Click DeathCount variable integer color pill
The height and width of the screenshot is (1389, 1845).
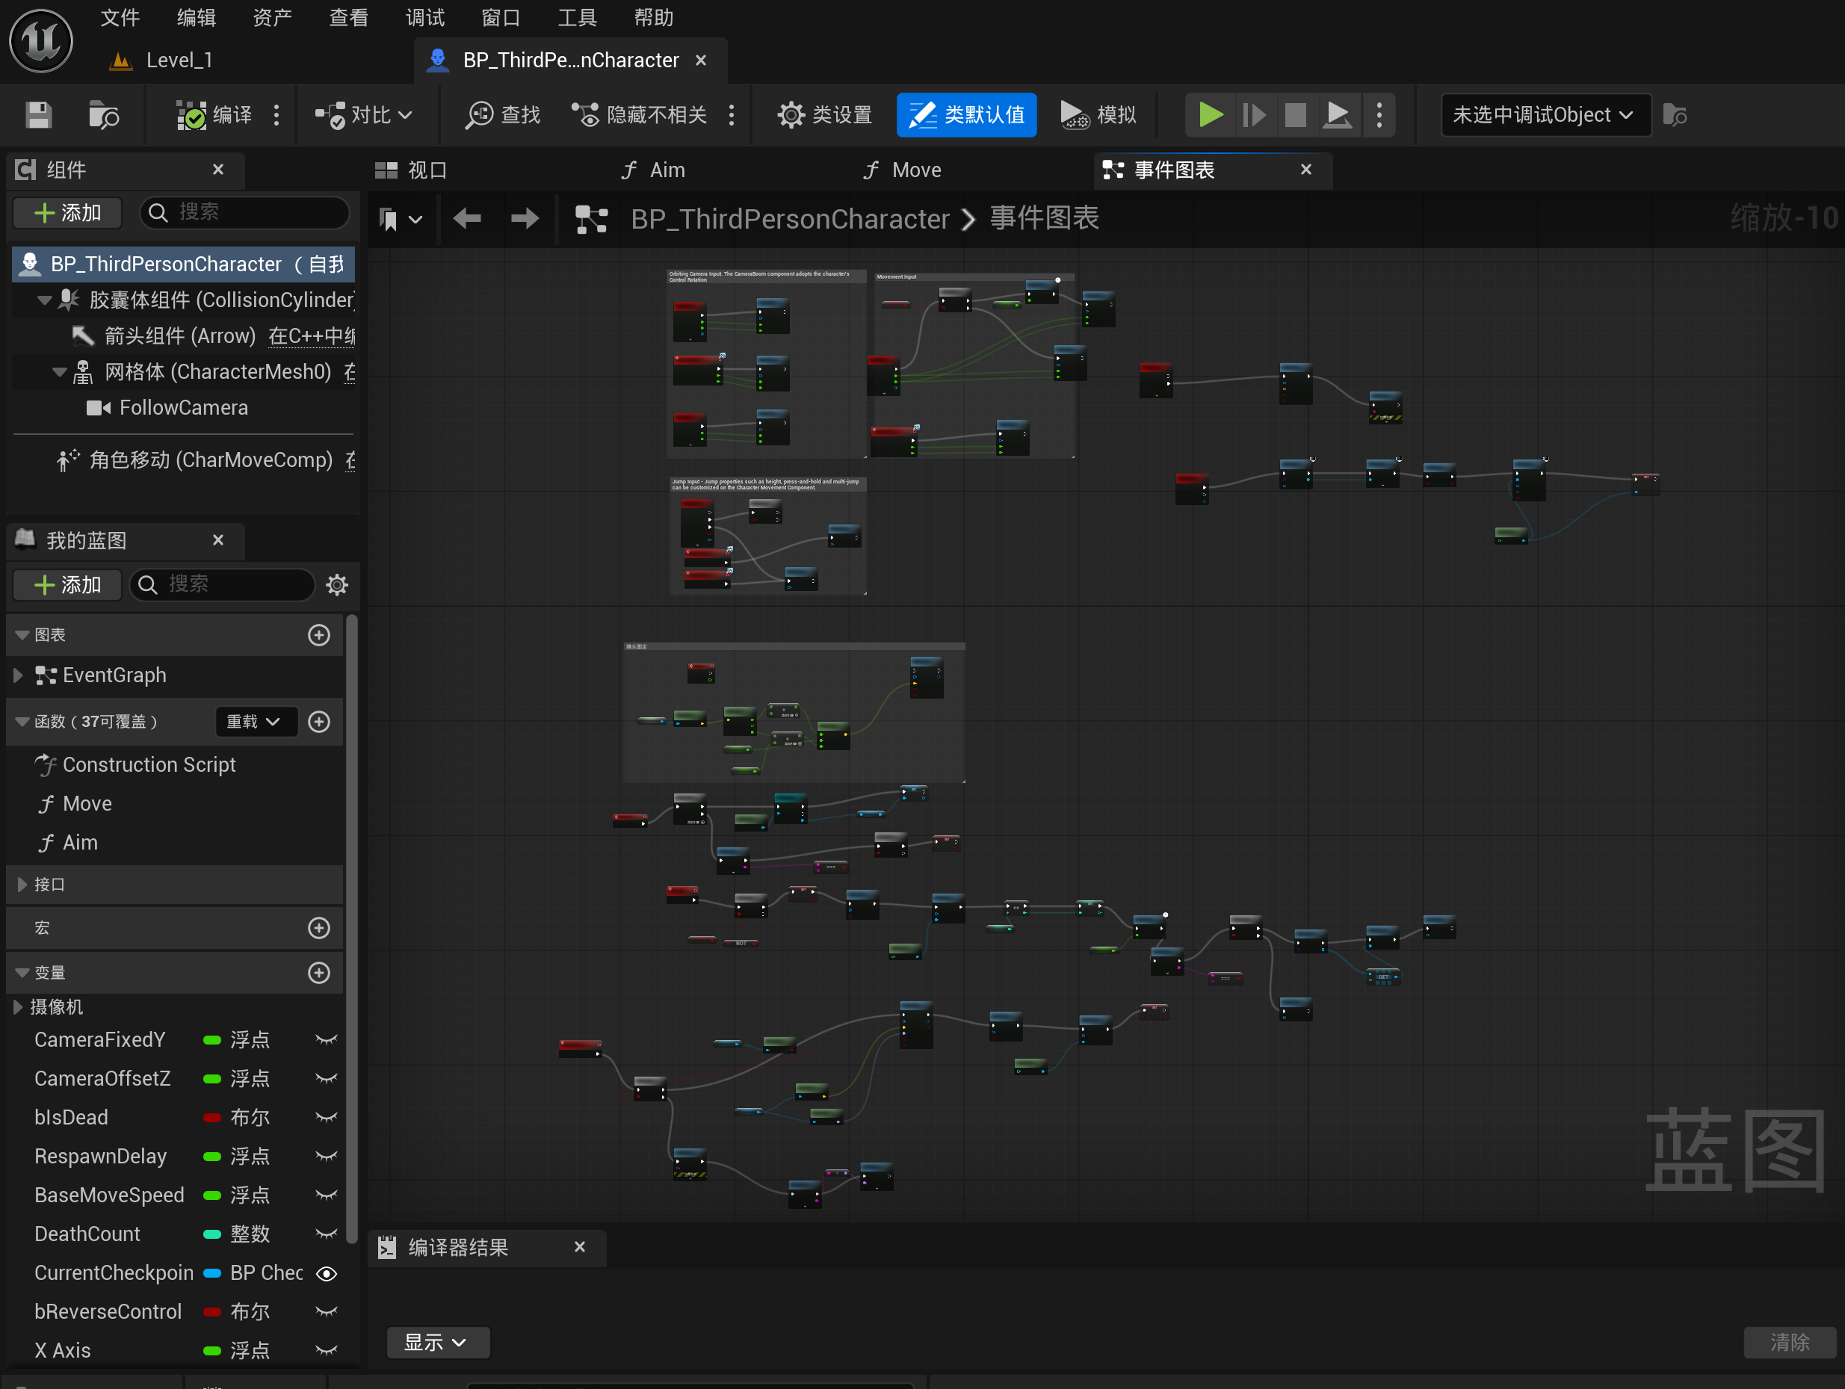pos(212,1234)
